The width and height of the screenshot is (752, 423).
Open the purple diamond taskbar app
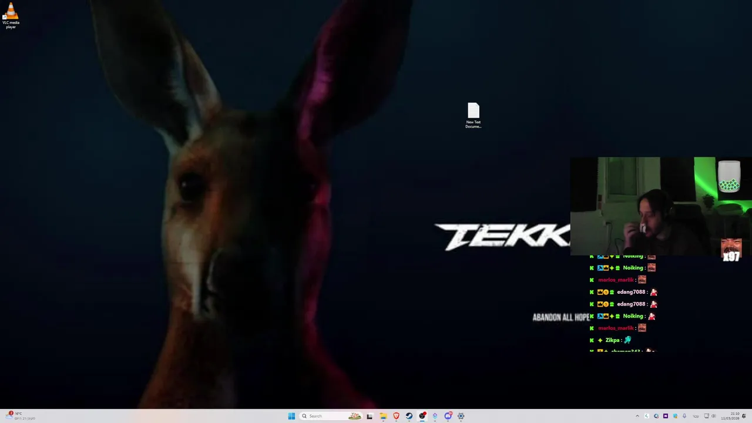tap(435, 416)
